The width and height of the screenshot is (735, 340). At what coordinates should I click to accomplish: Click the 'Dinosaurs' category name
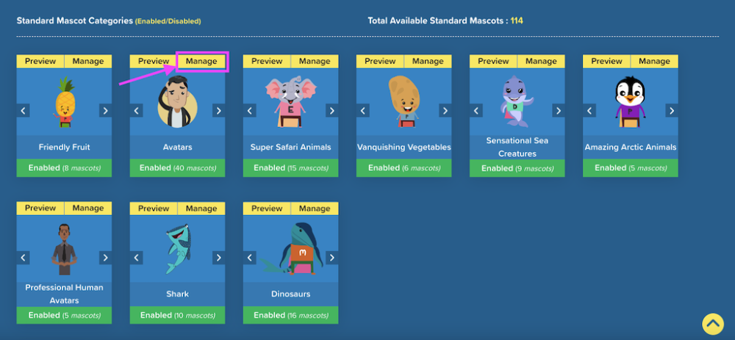tap(290, 294)
